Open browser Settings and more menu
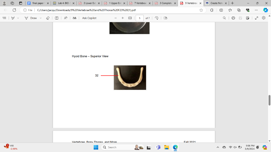Image resolution: width=271 pixels, height=152 pixels. (x=256, y=10)
